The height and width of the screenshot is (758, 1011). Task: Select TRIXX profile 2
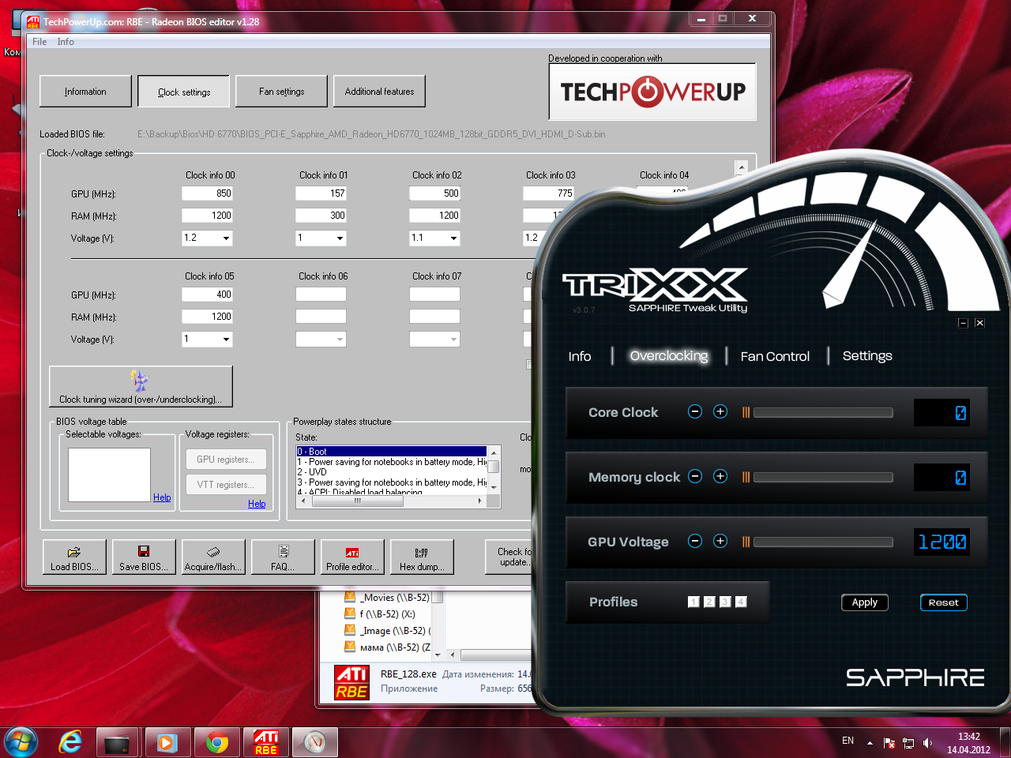[709, 602]
